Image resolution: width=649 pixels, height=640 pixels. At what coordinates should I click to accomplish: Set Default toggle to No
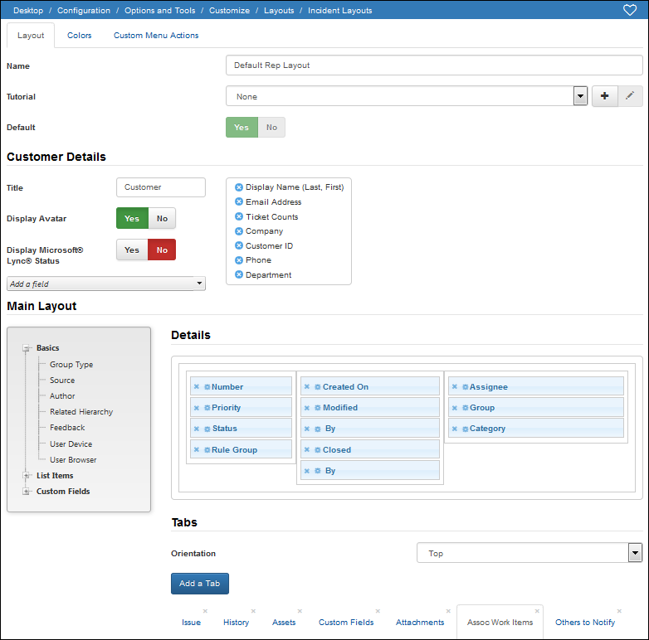[x=271, y=128]
